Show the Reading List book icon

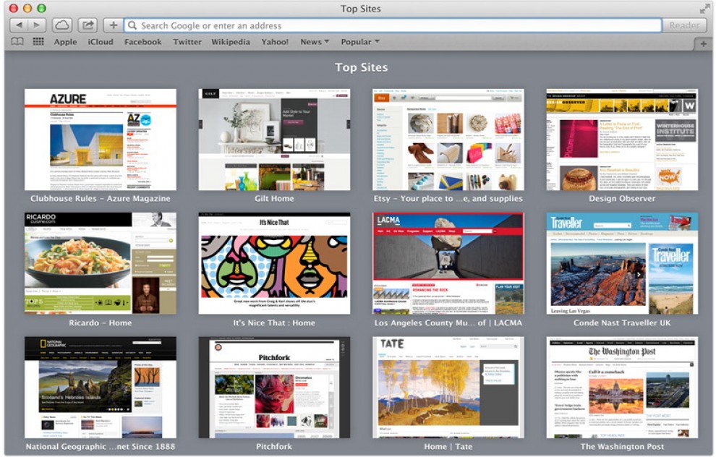(17, 42)
